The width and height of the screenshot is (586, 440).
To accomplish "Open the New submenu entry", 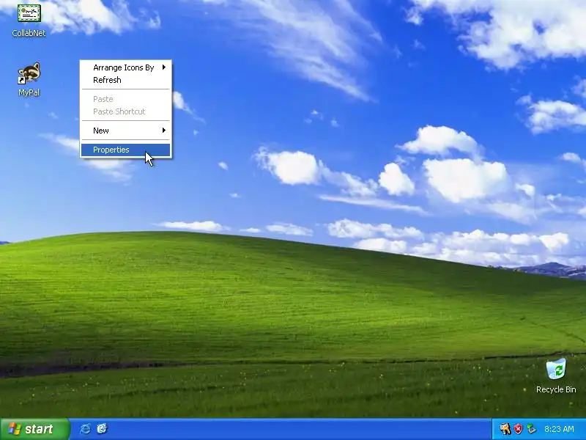I will pos(125,131).
